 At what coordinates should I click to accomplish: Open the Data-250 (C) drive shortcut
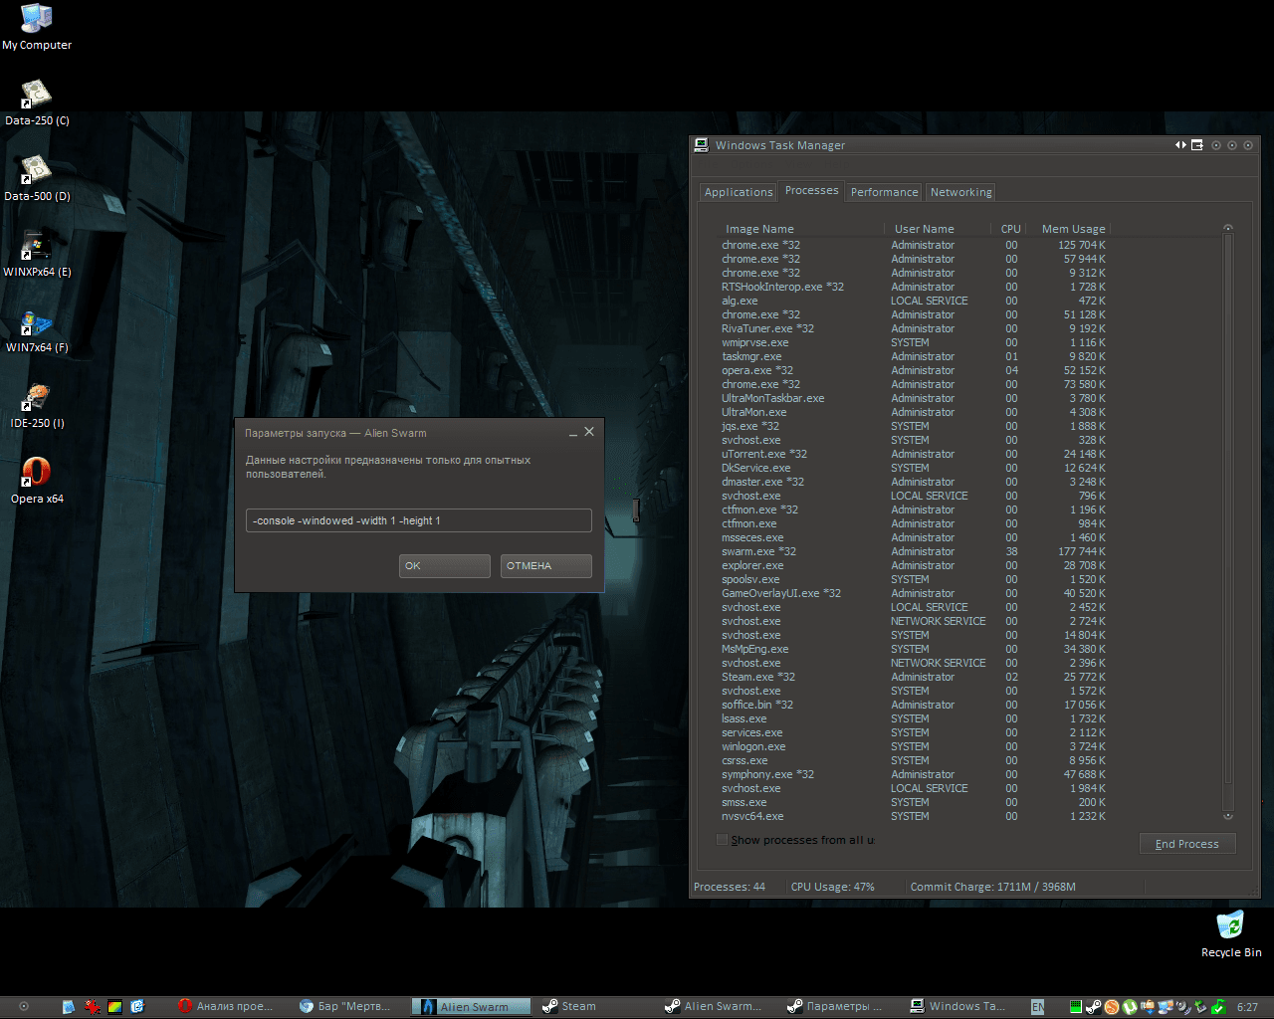coord(37,102)
